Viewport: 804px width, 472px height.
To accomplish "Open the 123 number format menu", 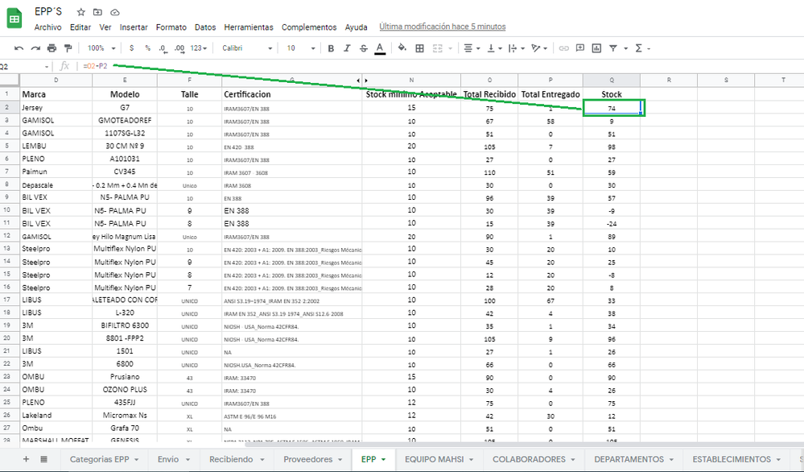I will (x=199, y=48).
